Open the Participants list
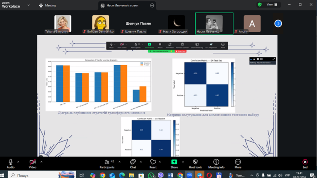This screenshot has height=178, width=317. pyautogui.click(x=107, y=163)
